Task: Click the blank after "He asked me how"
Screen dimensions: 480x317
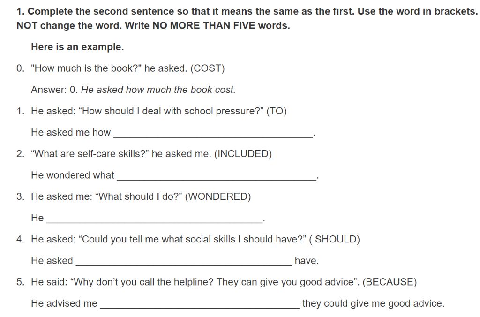Action: click(213, 134)
